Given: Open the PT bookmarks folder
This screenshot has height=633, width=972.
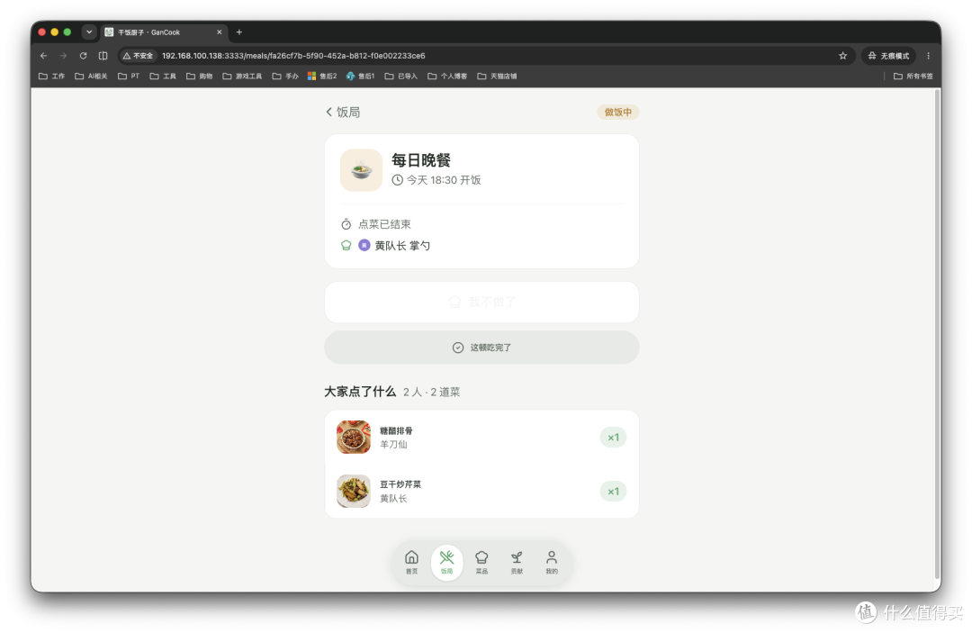Looking at the screenshot, I should (129, 77).
